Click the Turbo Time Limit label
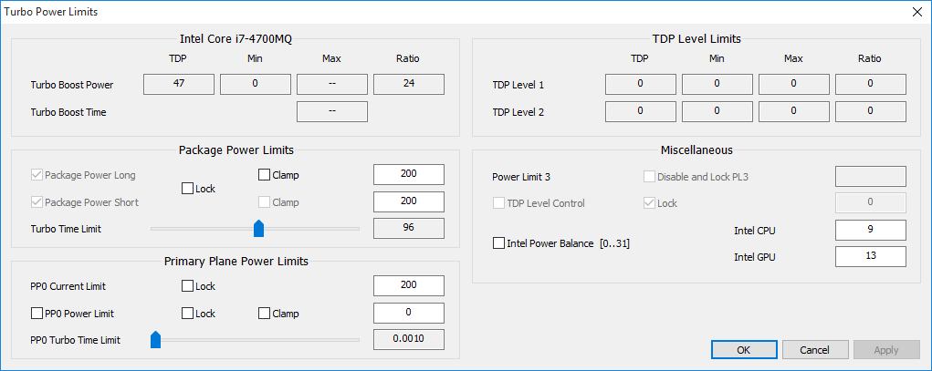932x371 pixels. pyautogui.click(x=66, y=229)
